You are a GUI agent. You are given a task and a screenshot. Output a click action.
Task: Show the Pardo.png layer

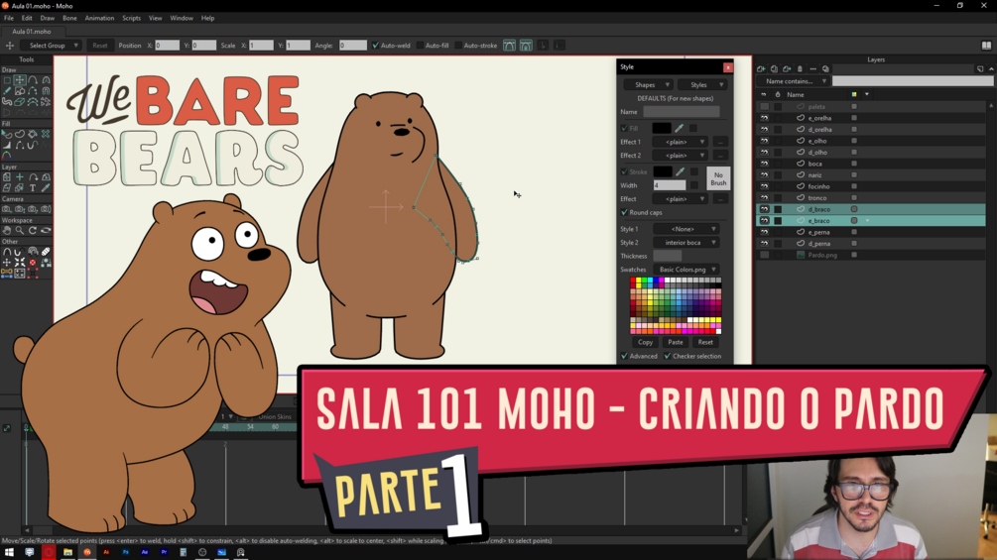point(764,256)
